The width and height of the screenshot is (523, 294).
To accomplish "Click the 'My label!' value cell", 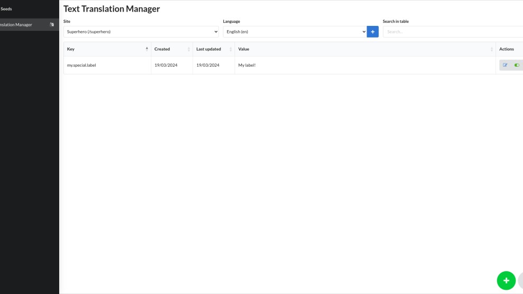I will pyautogui.click(x=365, y=65).
